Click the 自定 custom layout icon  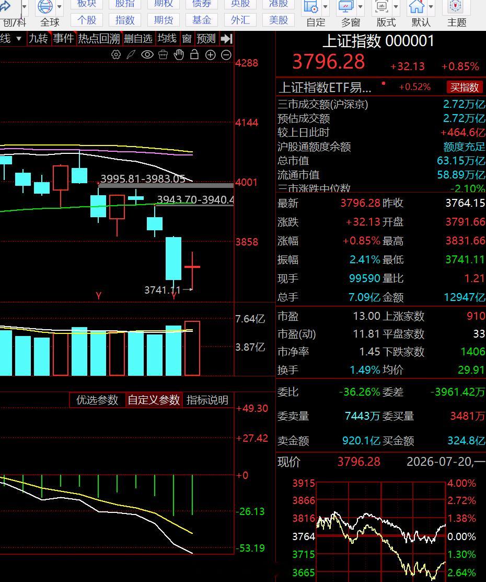[311, 7]
